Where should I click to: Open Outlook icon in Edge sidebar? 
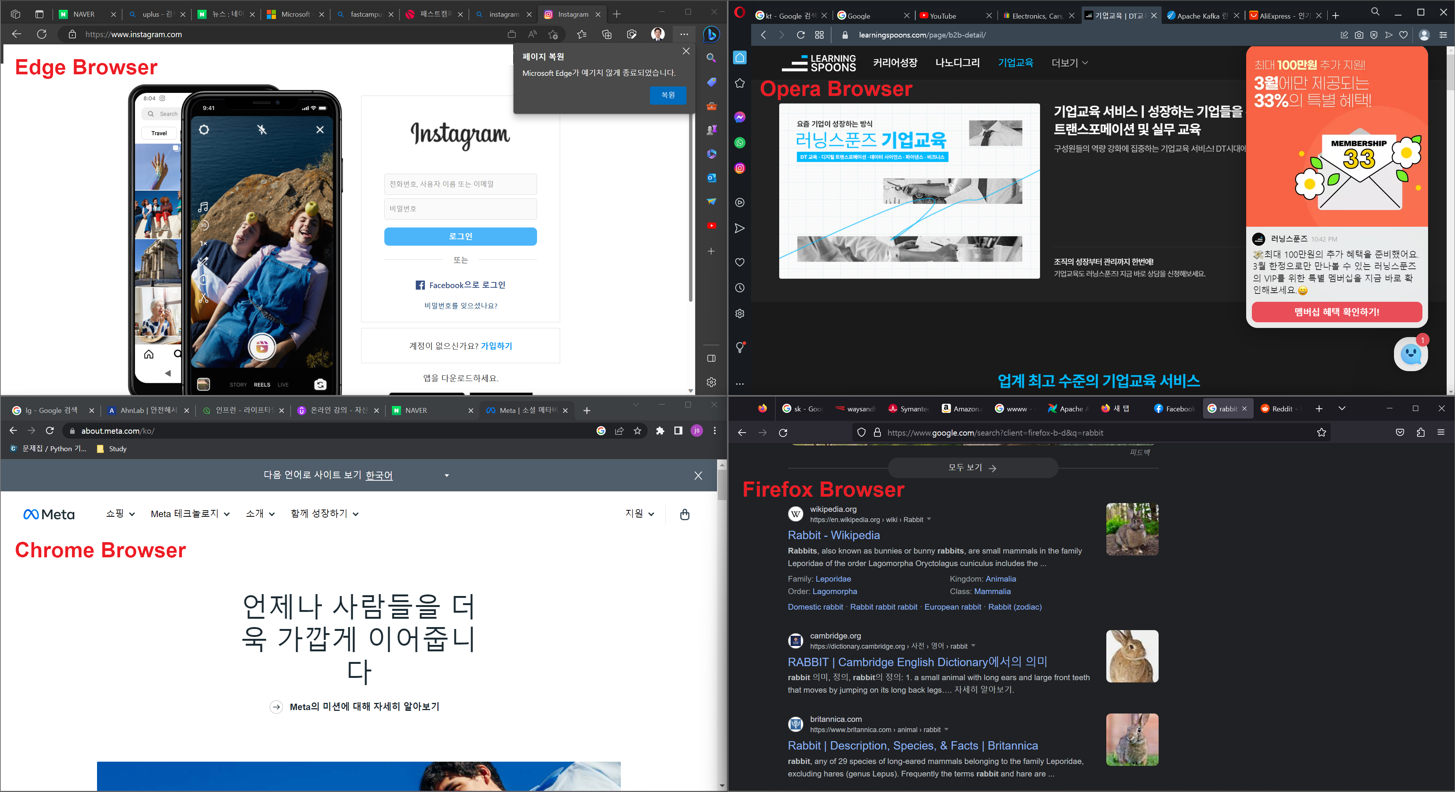[711, 177]
